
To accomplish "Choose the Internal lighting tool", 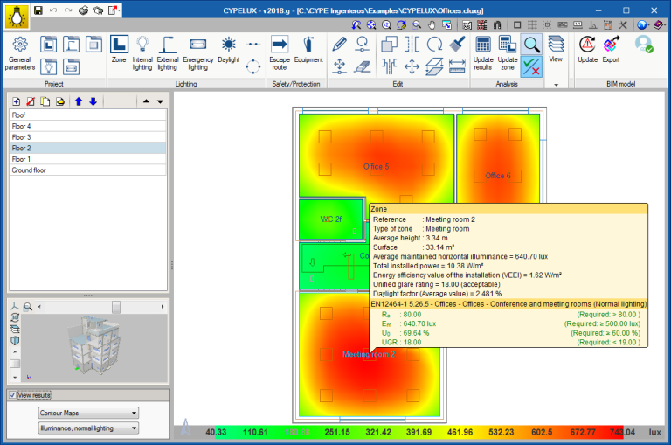I will (x=142, y=51).
